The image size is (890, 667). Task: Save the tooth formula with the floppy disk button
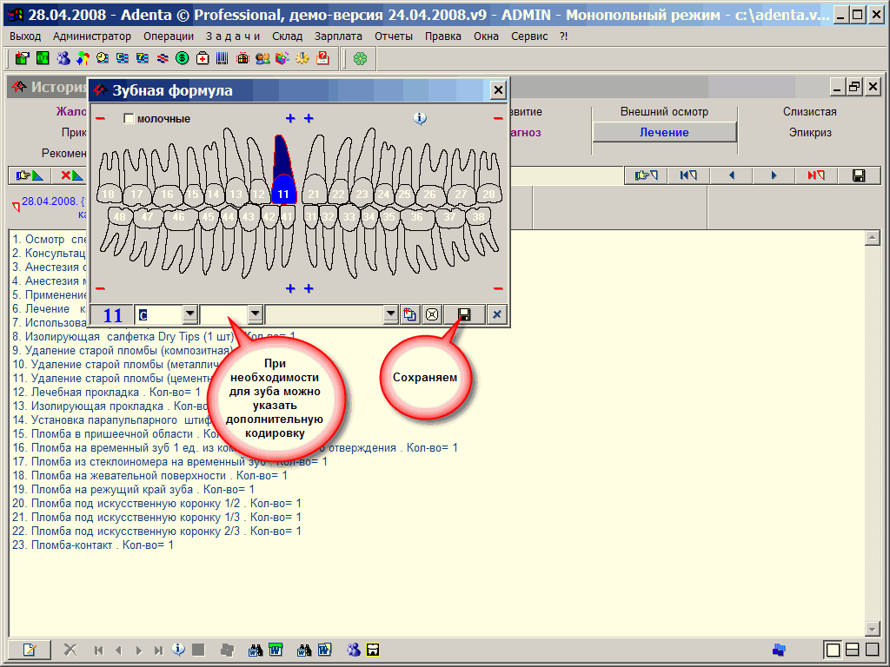[464, 314]
